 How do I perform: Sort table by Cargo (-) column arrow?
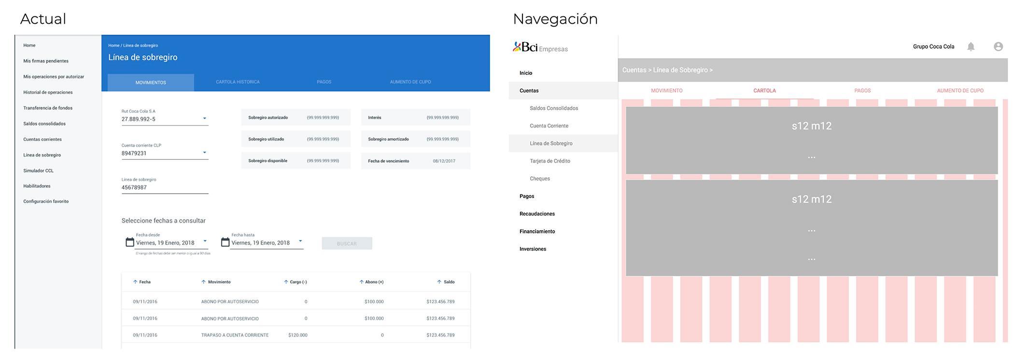(x=286, y=282)
